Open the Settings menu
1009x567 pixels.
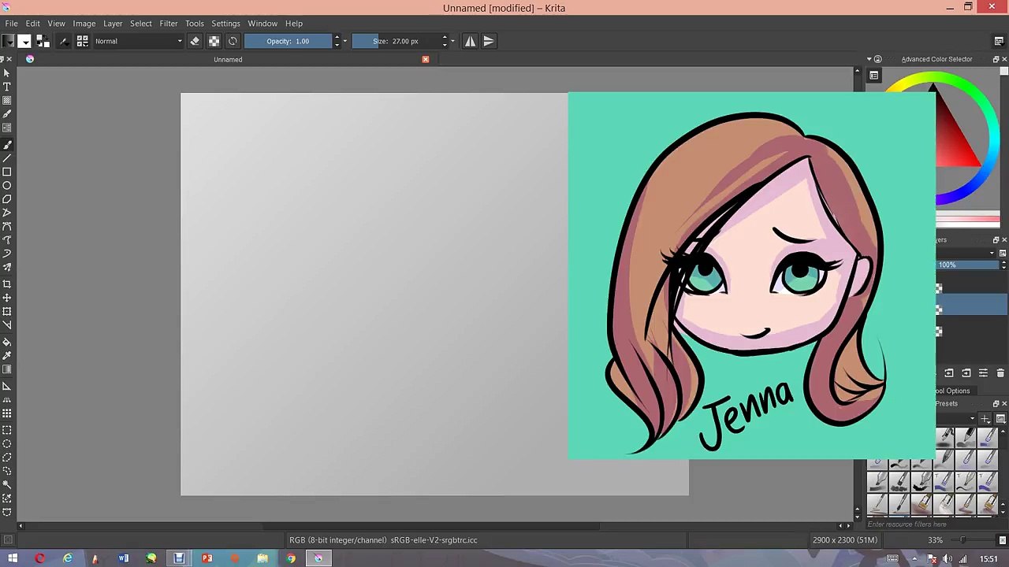click(x=225, y=24)
